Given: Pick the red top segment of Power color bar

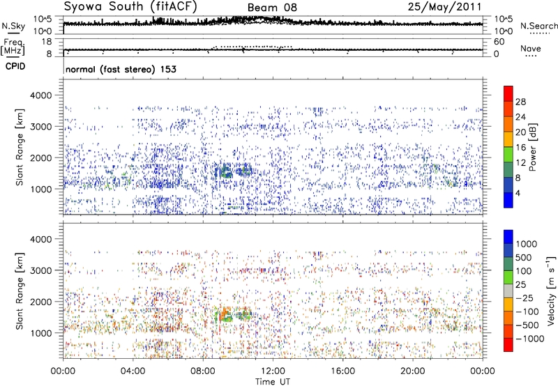Looking at the screenshot, I should point(508,93).
